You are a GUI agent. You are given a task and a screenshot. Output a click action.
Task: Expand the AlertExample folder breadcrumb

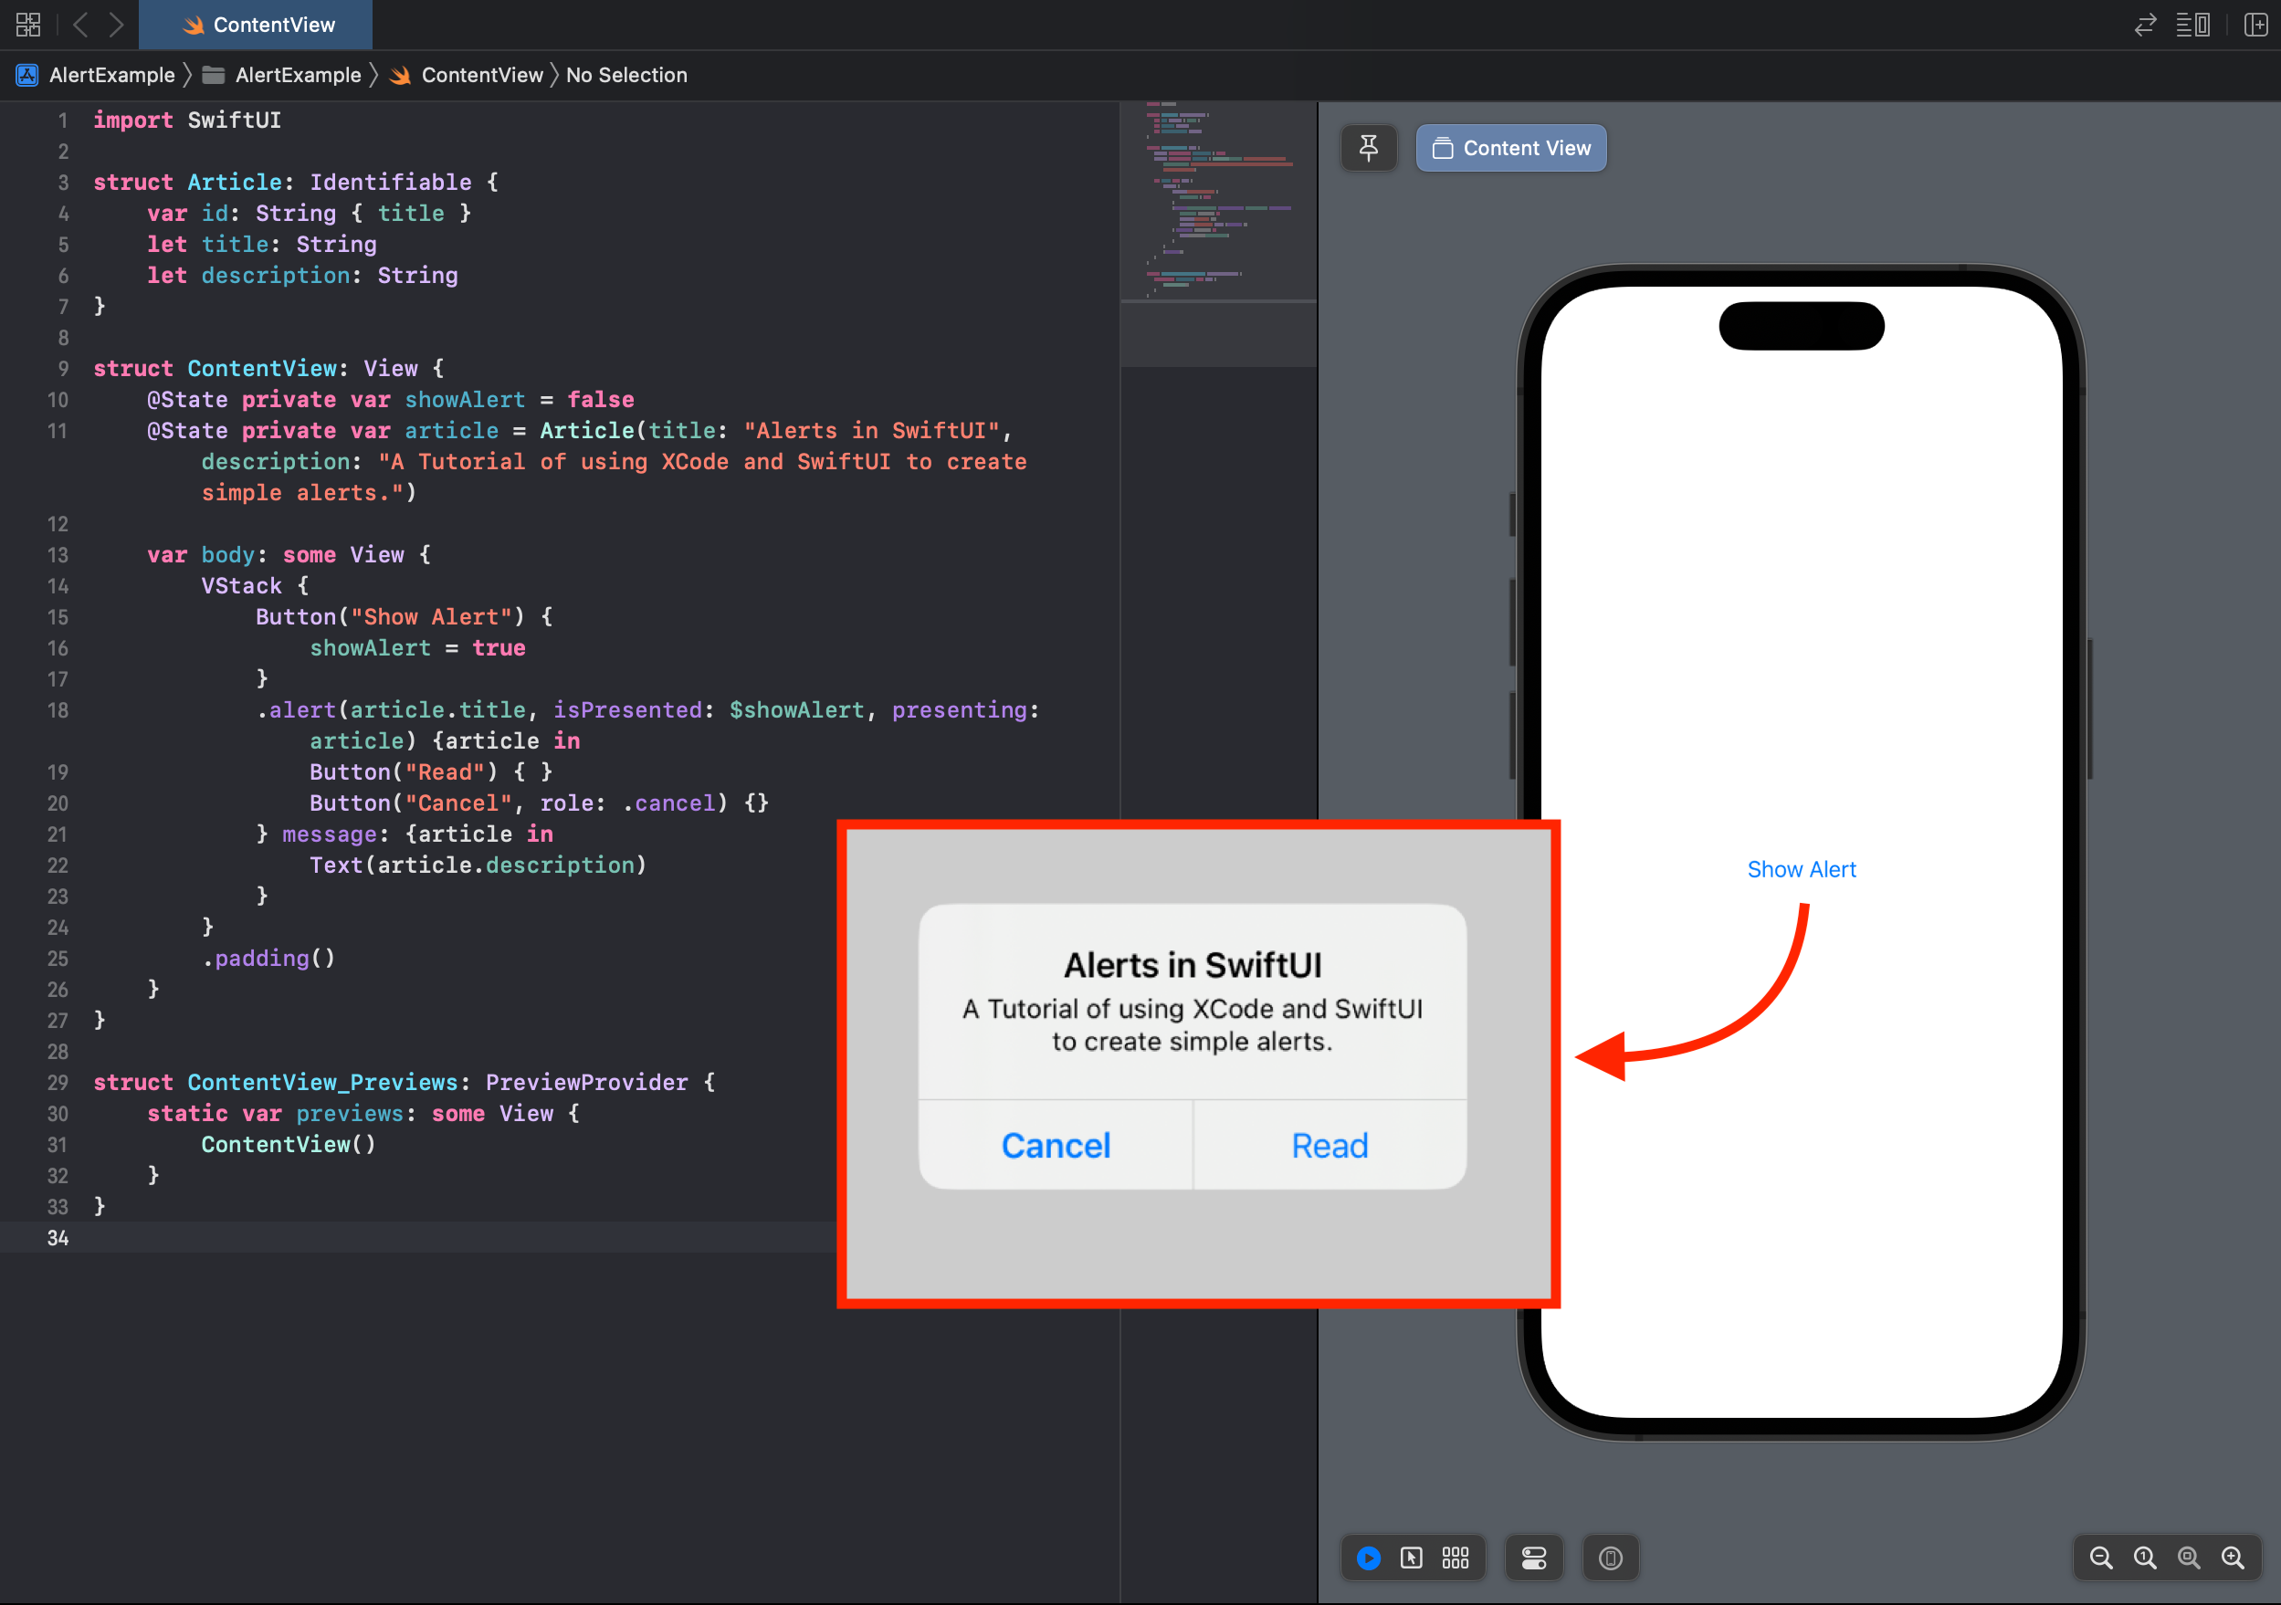click(x=297, y=76)
